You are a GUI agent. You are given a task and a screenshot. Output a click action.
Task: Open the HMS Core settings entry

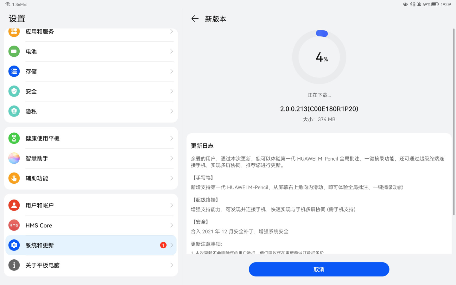(x=91, y=225)
